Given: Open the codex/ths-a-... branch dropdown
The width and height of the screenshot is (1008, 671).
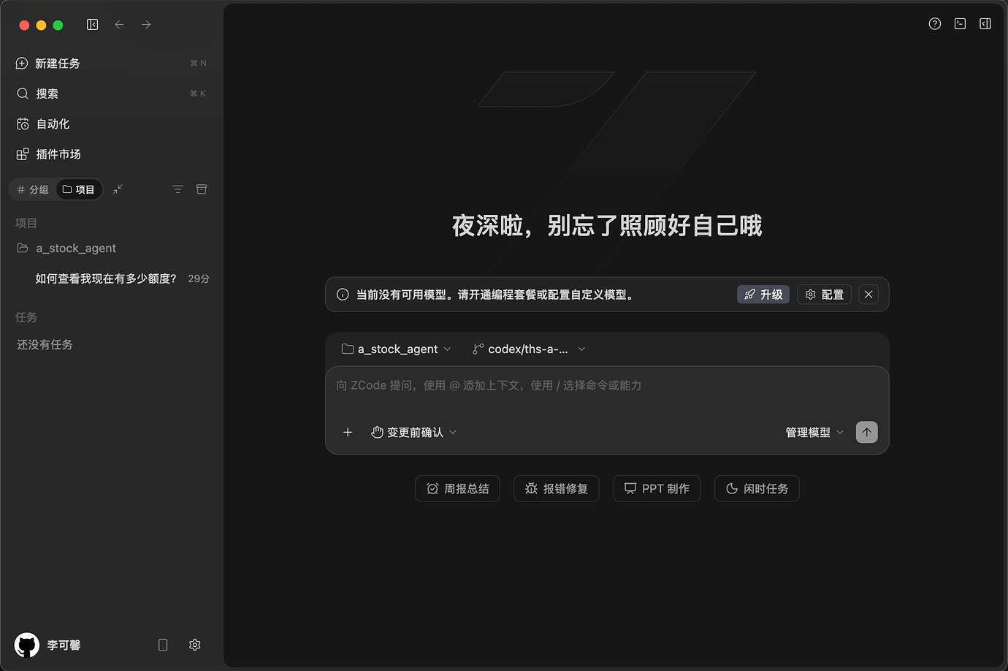Looking at the screenshot, I should tap(529, 349).
